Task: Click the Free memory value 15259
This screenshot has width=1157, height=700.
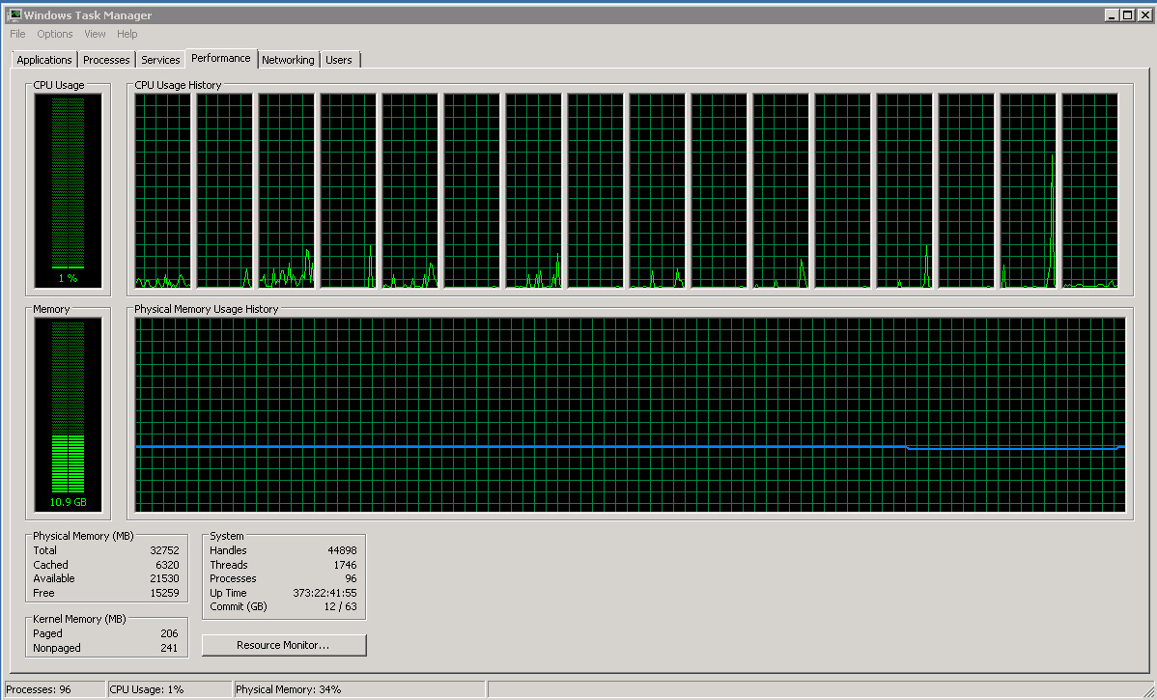Action: click(x=164, y=593)
